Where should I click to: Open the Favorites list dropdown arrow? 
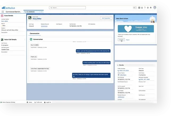(x=136, y=8)
